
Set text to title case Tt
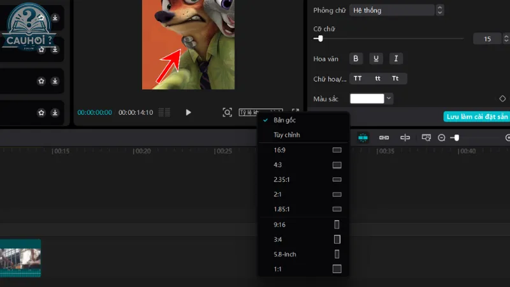pyautogui.click(x=395, y=78)
